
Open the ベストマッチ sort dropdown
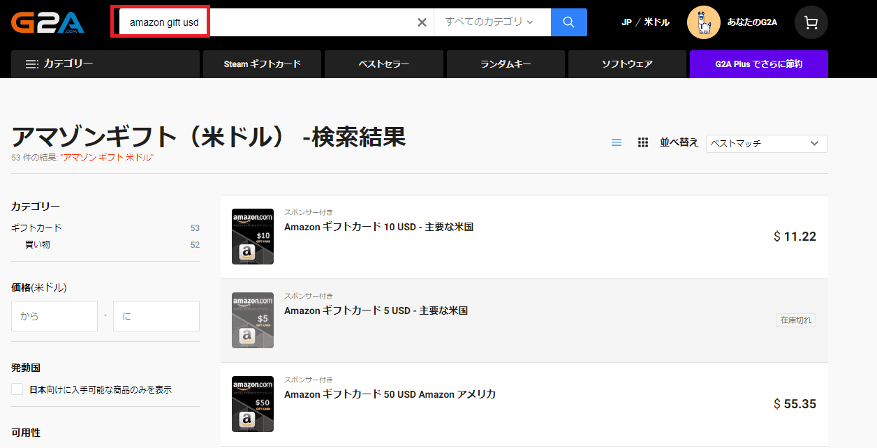point(767,143)
